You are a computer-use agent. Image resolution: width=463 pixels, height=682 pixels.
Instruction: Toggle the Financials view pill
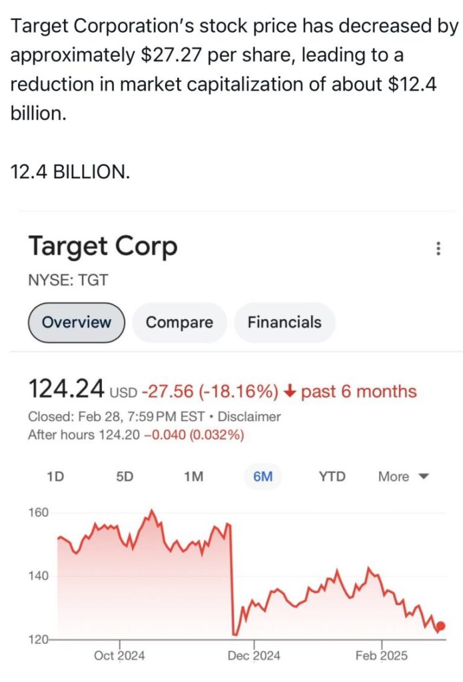pyautogui.click(x=284, y=322)
